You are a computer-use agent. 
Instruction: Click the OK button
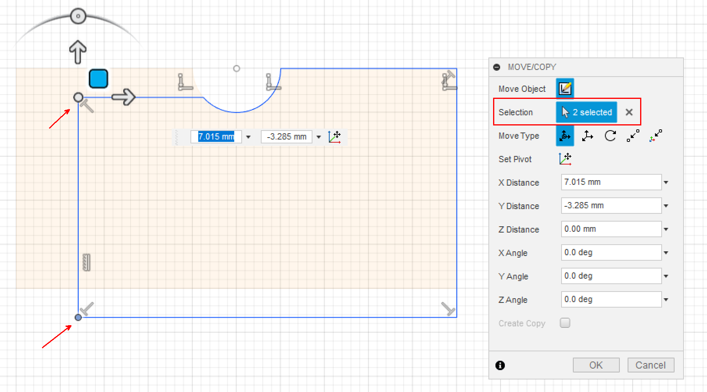point(596,365)
